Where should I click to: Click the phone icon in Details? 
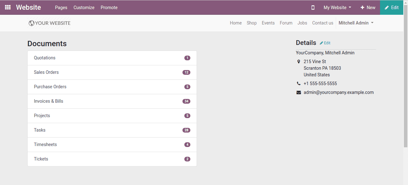tap(299, 84)
